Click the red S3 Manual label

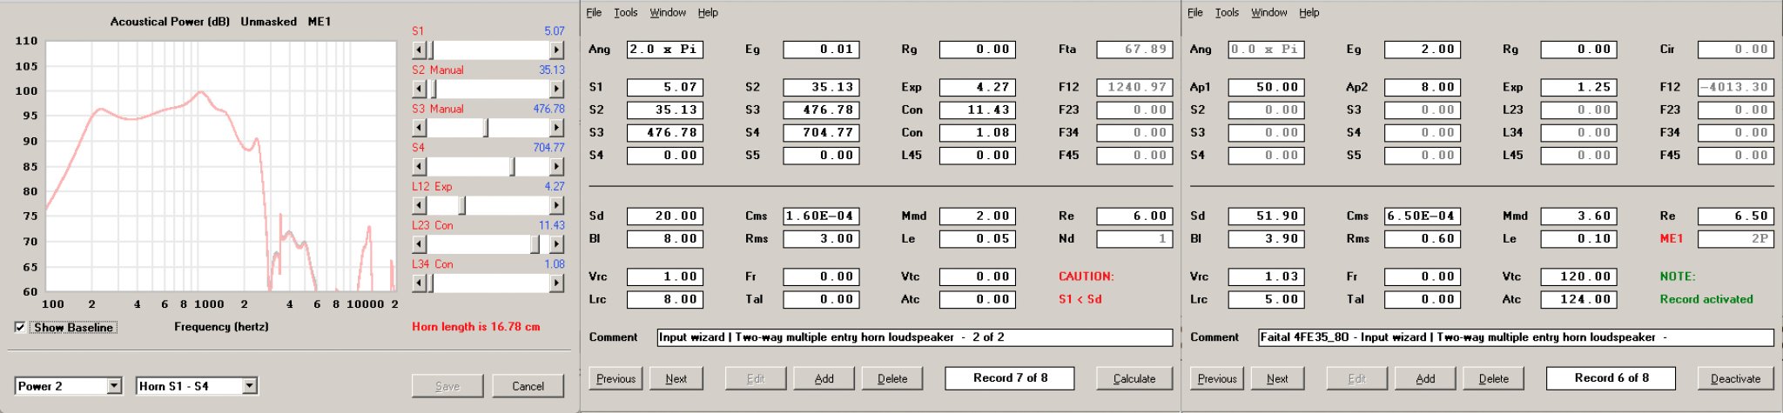(x=437, y=109)
